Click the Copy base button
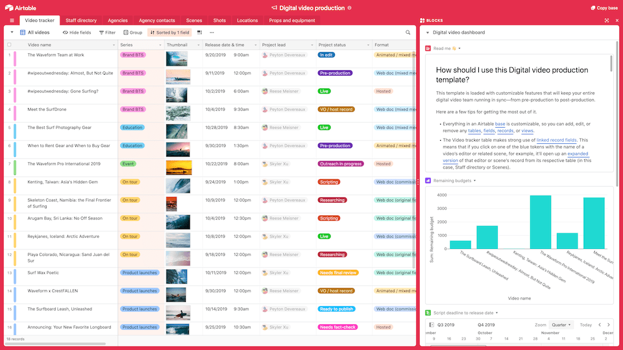 (x=604, y=8)
